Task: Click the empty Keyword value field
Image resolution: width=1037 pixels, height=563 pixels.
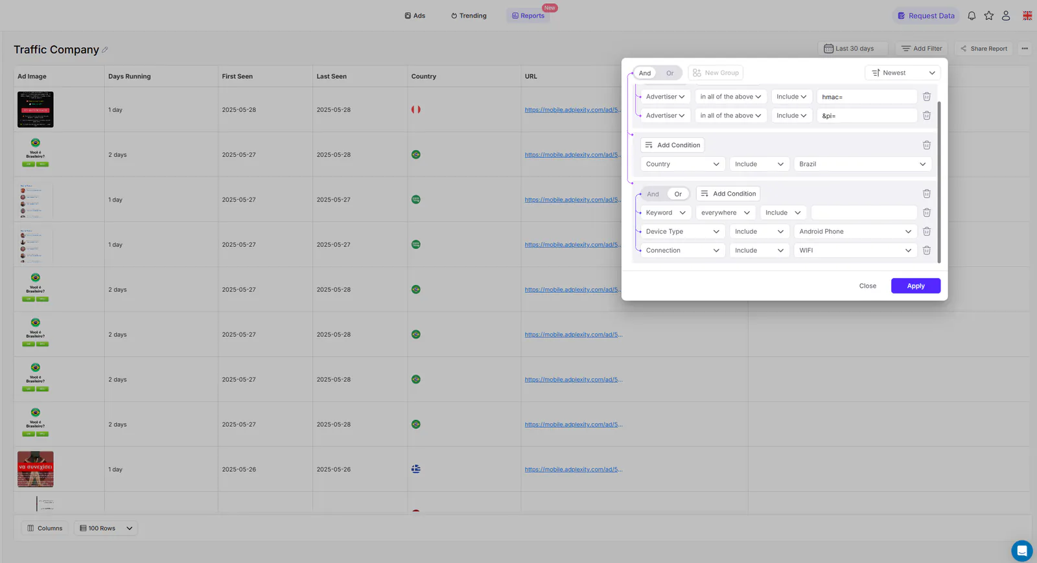Action: pos(864,213)
